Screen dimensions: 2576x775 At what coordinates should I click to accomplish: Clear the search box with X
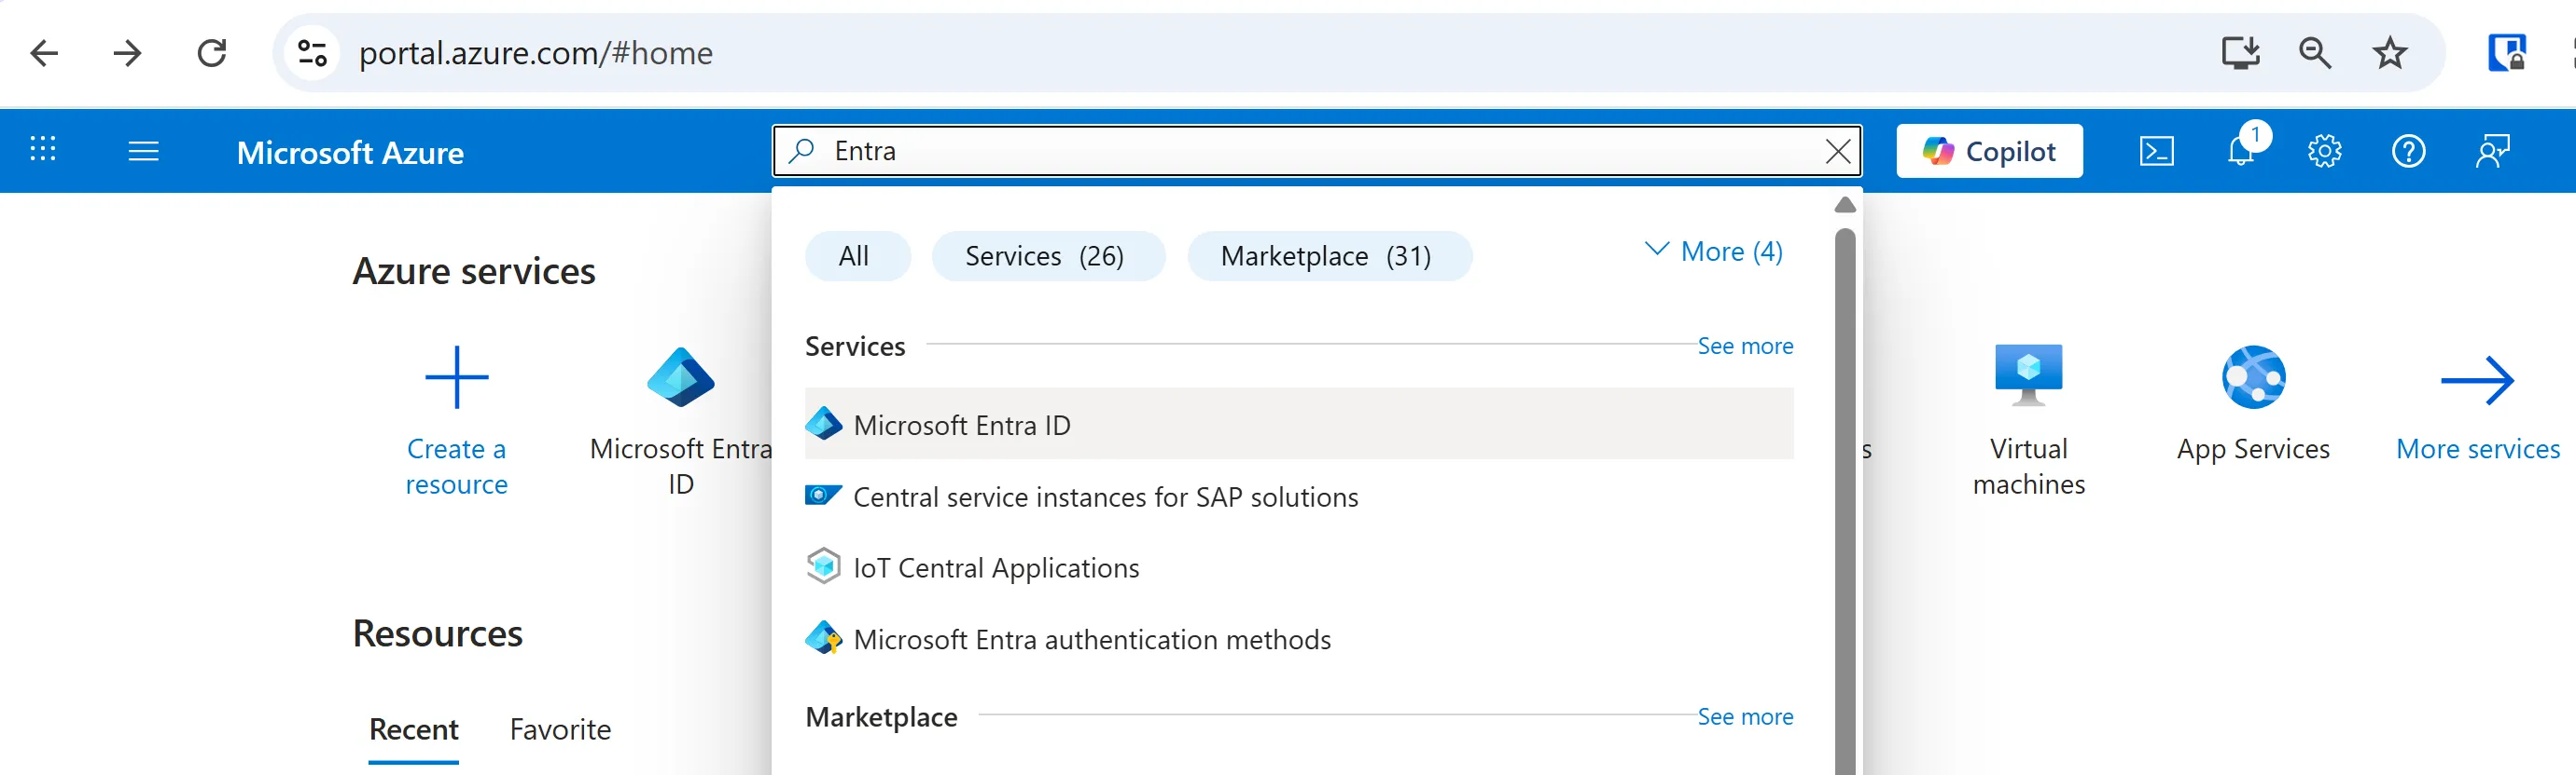pyautogui.click(x=1837, y=152)
